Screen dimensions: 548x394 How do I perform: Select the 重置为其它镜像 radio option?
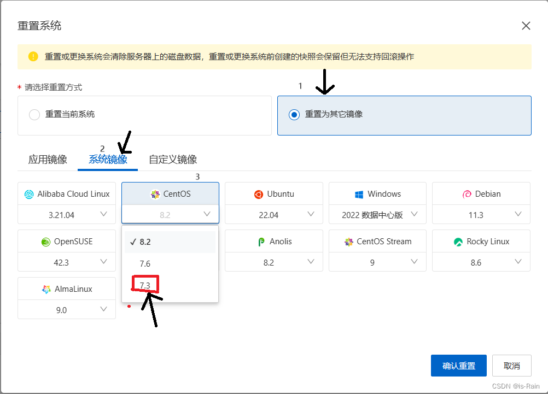pos(294,115)
